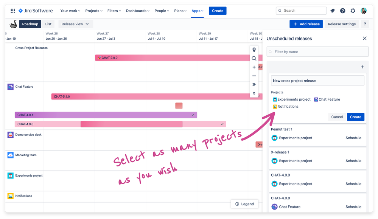Image resolution: width=378 pixels, height=219 pixels.
Task: Click the app switcher grid icon
Action: point(12,11)
